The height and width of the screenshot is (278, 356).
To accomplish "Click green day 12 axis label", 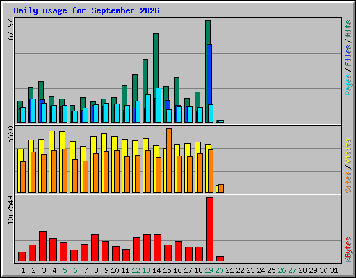I will [x=136, y=270].
